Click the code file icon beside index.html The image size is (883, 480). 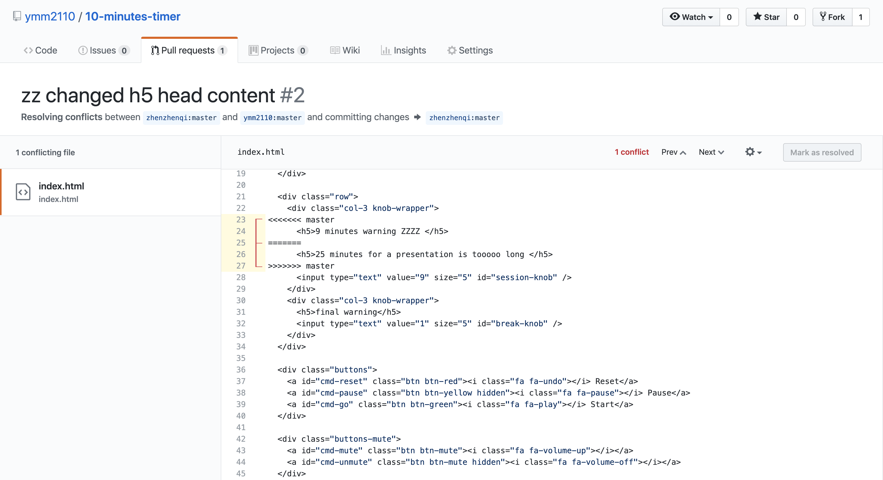coord(23,192)
